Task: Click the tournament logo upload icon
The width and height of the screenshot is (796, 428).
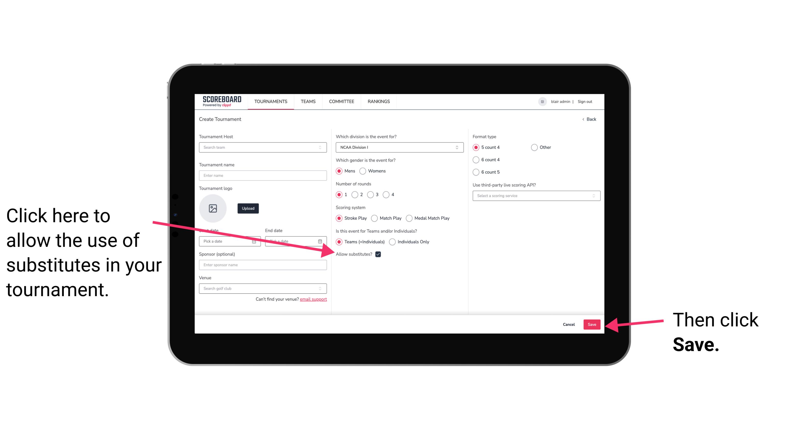Action: coord(213,208)
